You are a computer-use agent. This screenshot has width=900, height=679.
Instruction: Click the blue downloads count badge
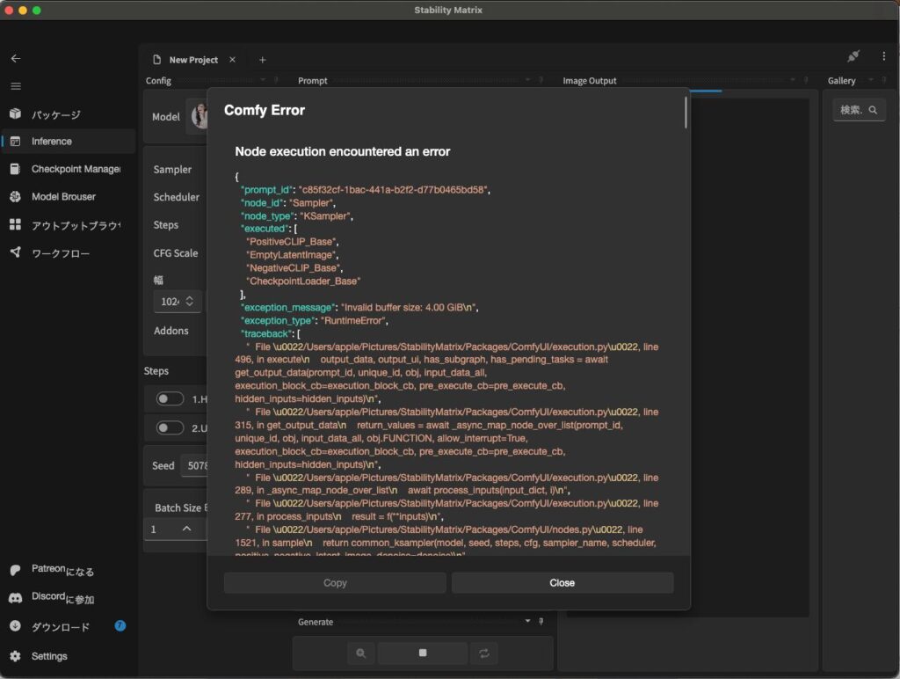[x=120, y=625]
